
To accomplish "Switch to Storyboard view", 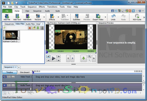I will click(25, 72).
